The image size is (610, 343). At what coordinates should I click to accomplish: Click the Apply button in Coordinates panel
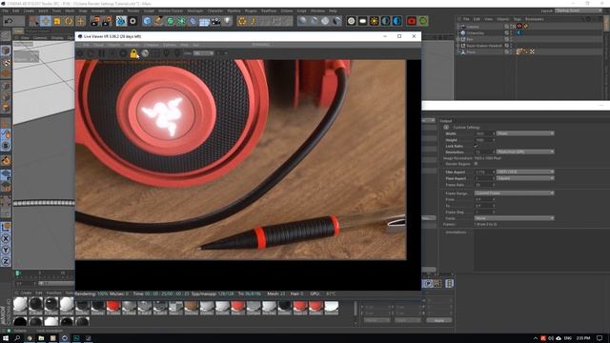tap(439, 320)
